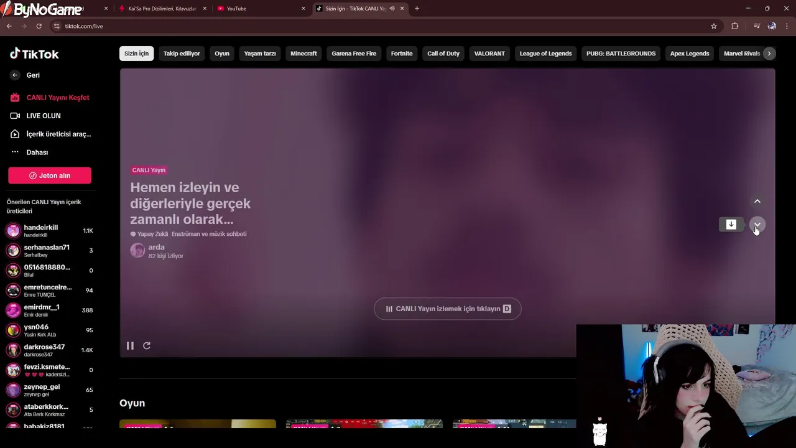
Task: Mute TikTok tab via speaker icon
Action: (392, 9)
